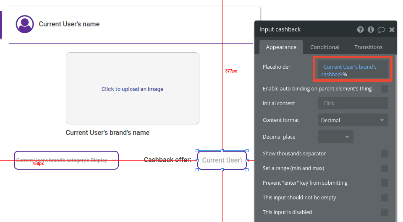Toggle Prevent enter key from submitting
Viewport: 403px width, 222px height.
(385, 183)
